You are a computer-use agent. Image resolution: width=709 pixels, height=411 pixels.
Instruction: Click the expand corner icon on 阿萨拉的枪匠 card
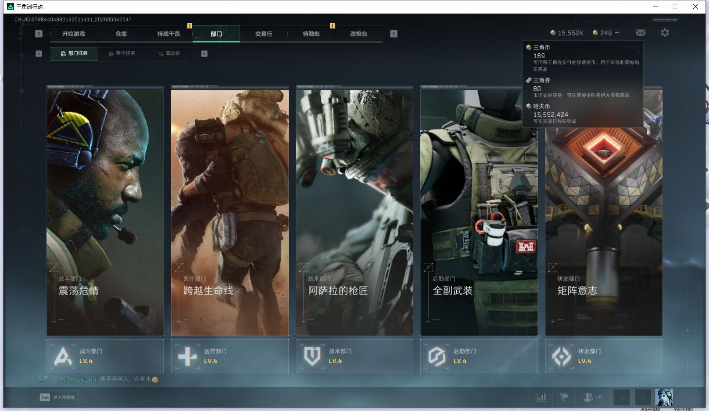tap(303, 267)
